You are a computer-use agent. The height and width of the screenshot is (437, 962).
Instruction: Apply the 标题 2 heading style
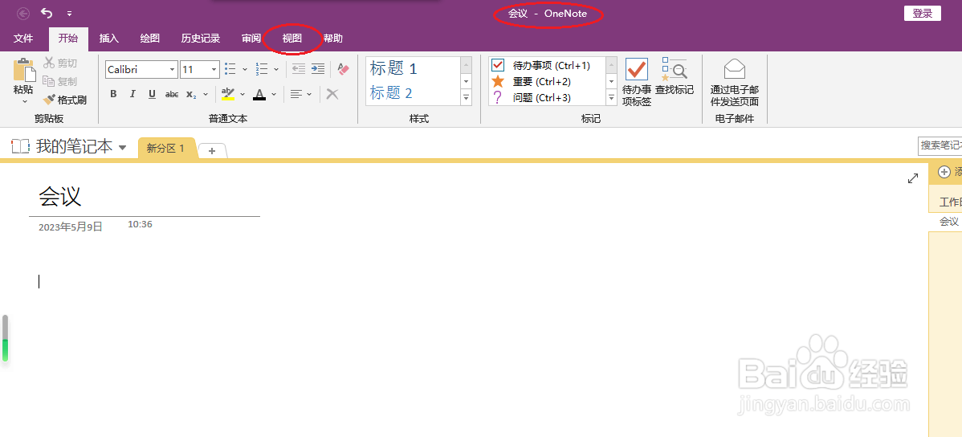391,93
